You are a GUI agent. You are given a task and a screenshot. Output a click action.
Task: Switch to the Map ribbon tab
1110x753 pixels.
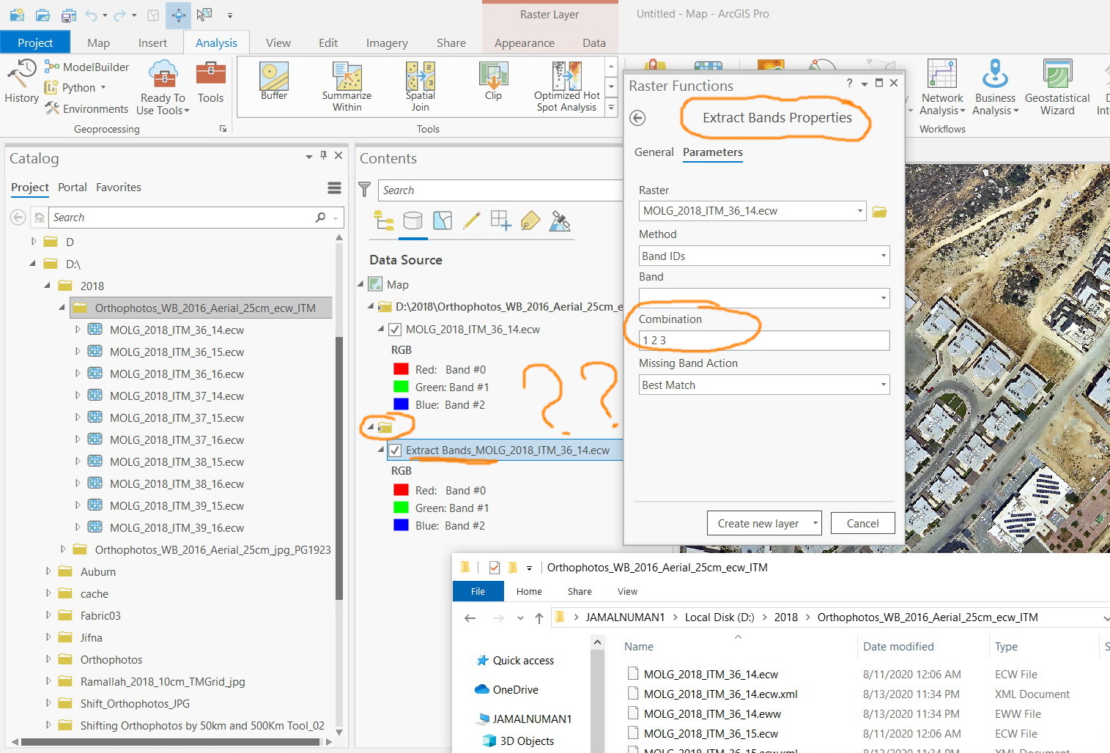click(x=98, y=42)
